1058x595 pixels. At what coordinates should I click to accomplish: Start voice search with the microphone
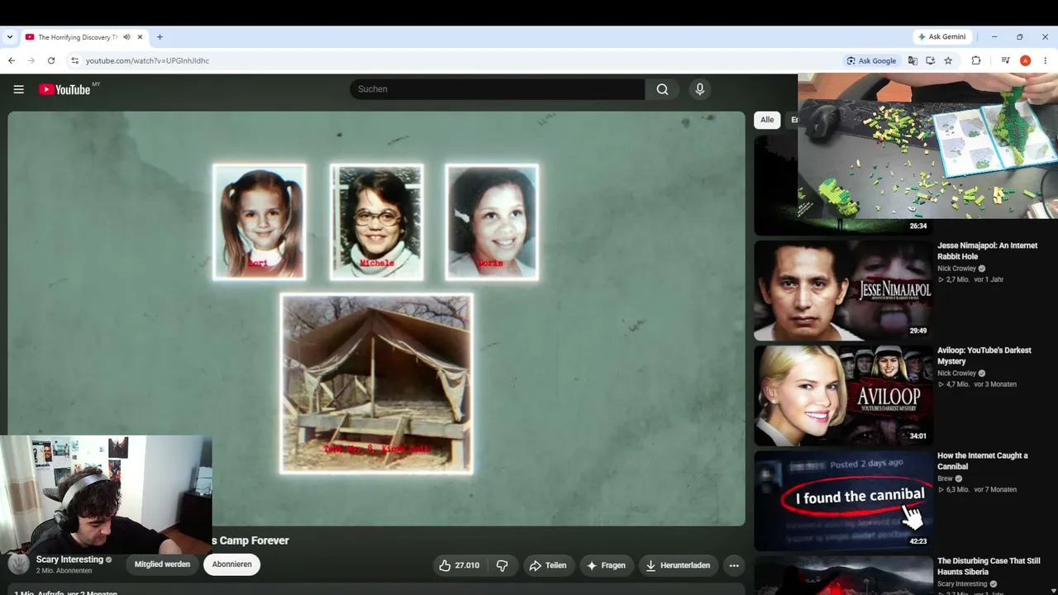700,89
